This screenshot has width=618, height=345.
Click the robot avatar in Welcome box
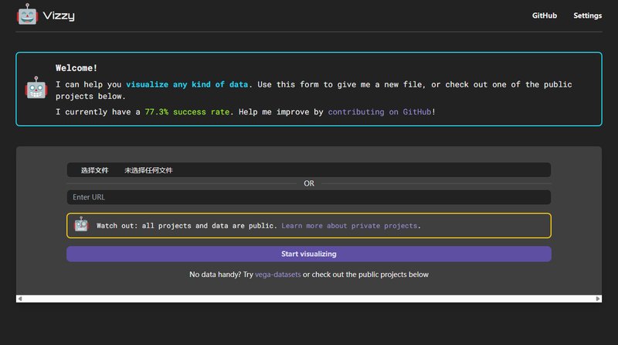coord(36,88)
